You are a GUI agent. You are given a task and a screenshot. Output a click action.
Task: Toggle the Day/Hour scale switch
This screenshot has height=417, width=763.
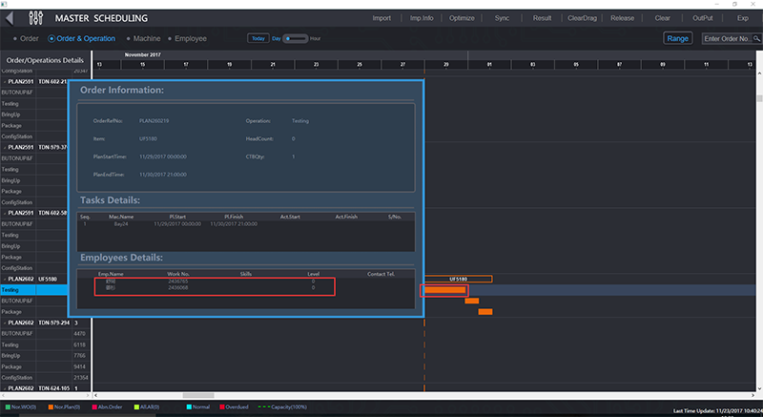point(296,39)
